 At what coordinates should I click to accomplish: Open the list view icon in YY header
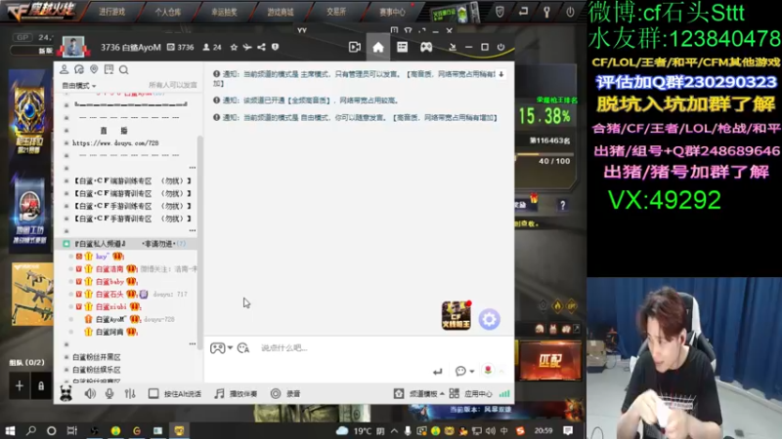click(x=402, y=47)
